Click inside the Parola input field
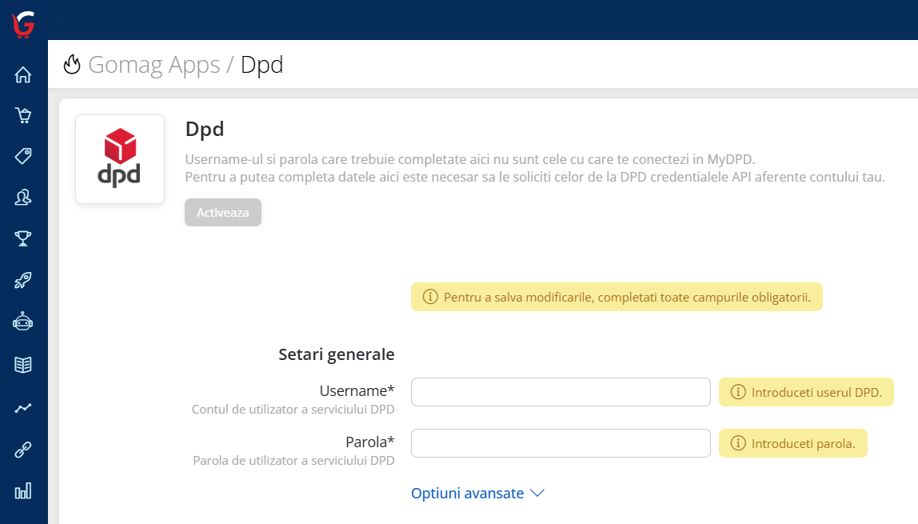 tap(560, 442)
